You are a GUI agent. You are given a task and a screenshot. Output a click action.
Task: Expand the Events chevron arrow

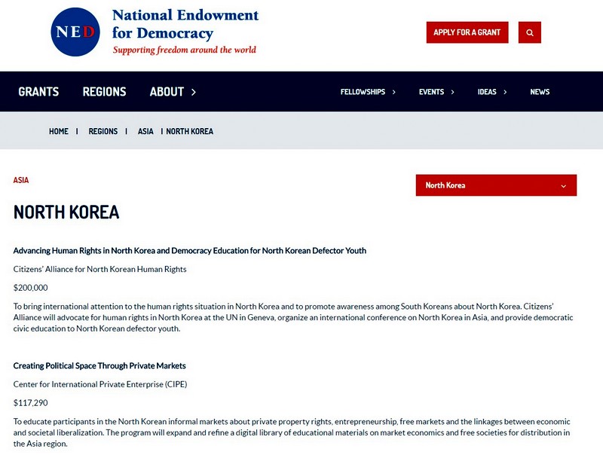point(453,92)
